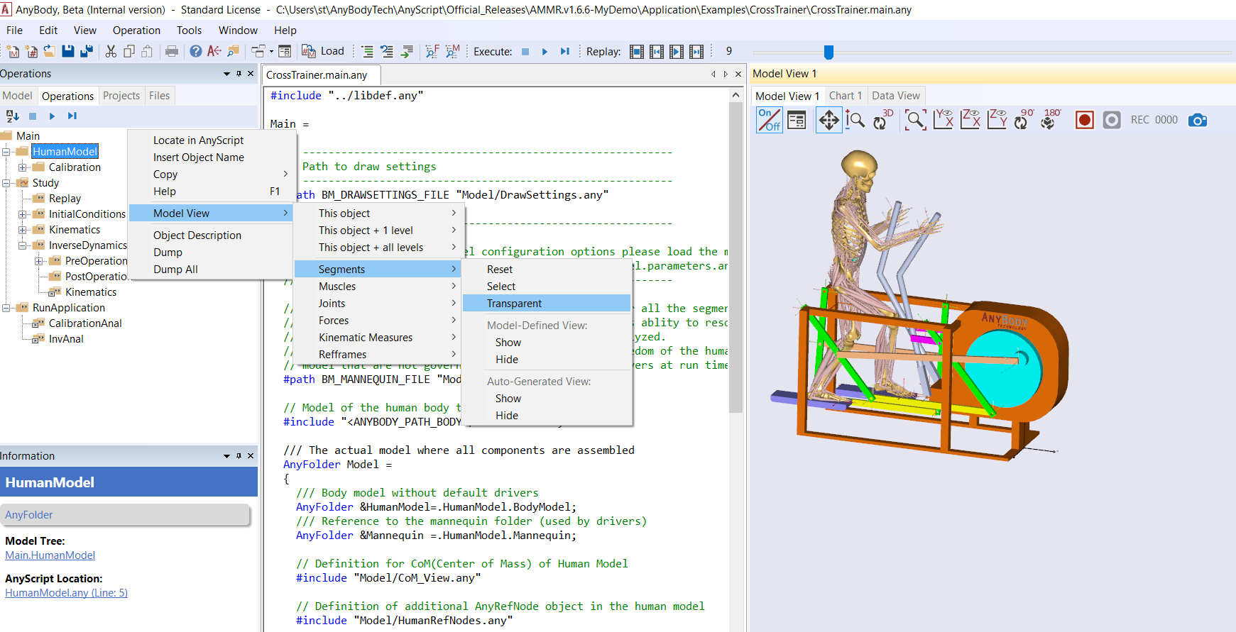Viewport: 1236px width, 632px height.
Task: Select the Zoom in/out tool
Action: (855, 120)
